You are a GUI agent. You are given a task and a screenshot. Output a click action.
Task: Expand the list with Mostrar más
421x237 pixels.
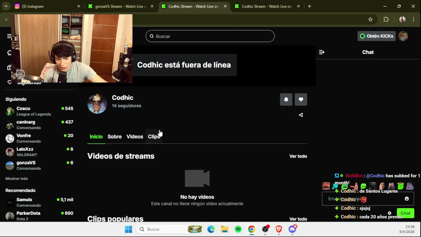(17, 178)
